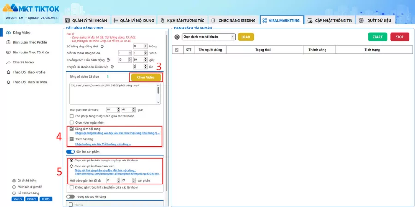
Task: Open the Chọn danh mục tài khoản dropdown
Action: (x=208, y=37)
